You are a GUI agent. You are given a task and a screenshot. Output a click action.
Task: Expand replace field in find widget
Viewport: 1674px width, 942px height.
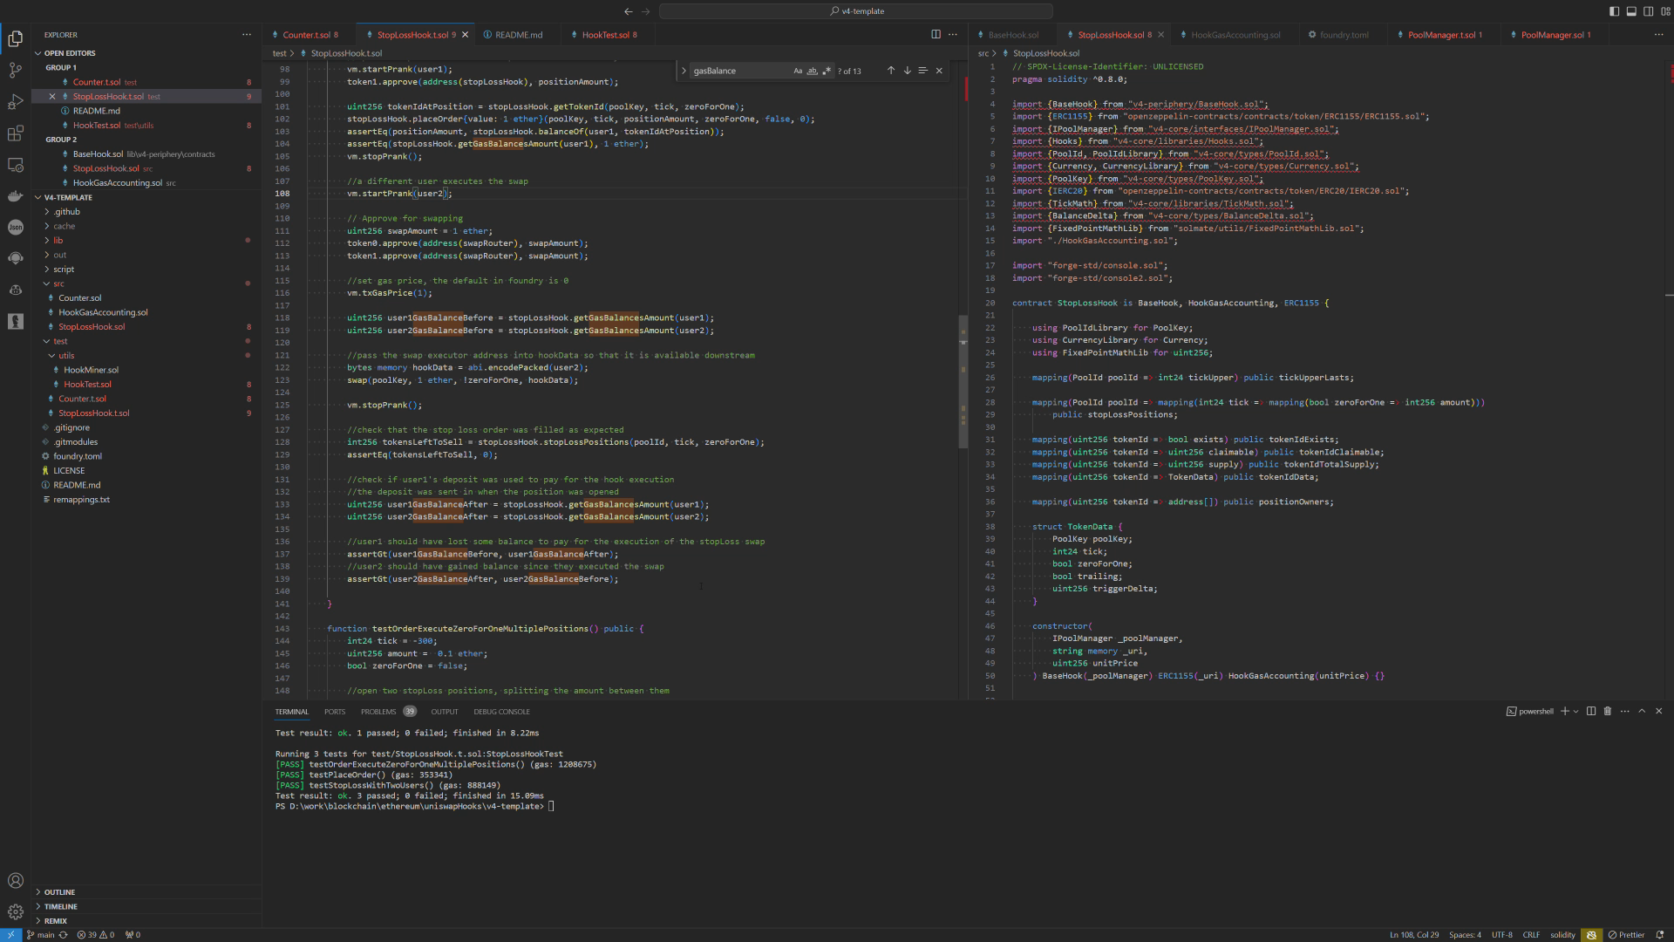(684, 71)
